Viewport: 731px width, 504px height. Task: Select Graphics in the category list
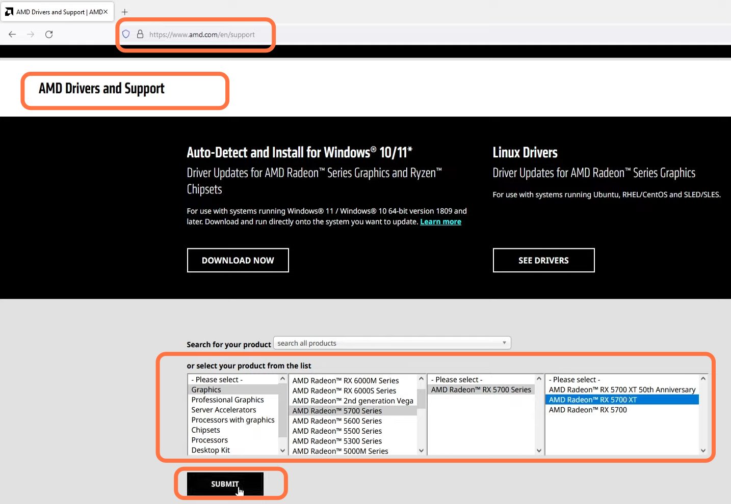(233, 389)
